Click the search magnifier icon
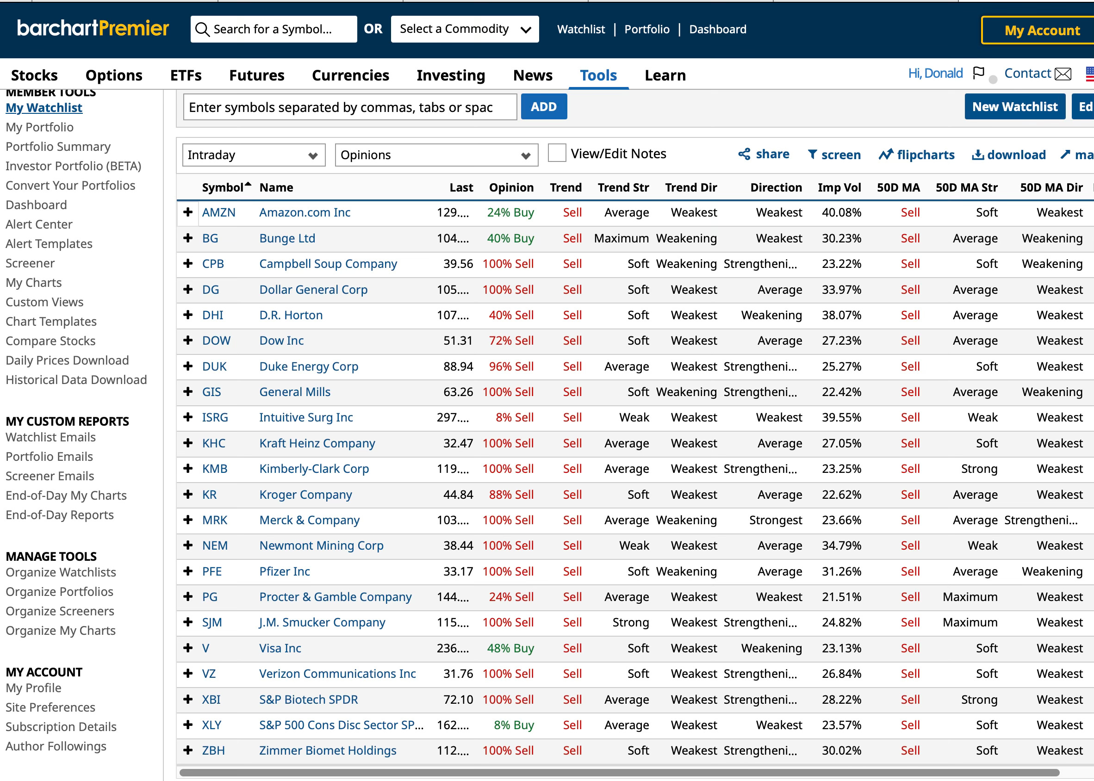1094x781 pixels. point(202,29)
